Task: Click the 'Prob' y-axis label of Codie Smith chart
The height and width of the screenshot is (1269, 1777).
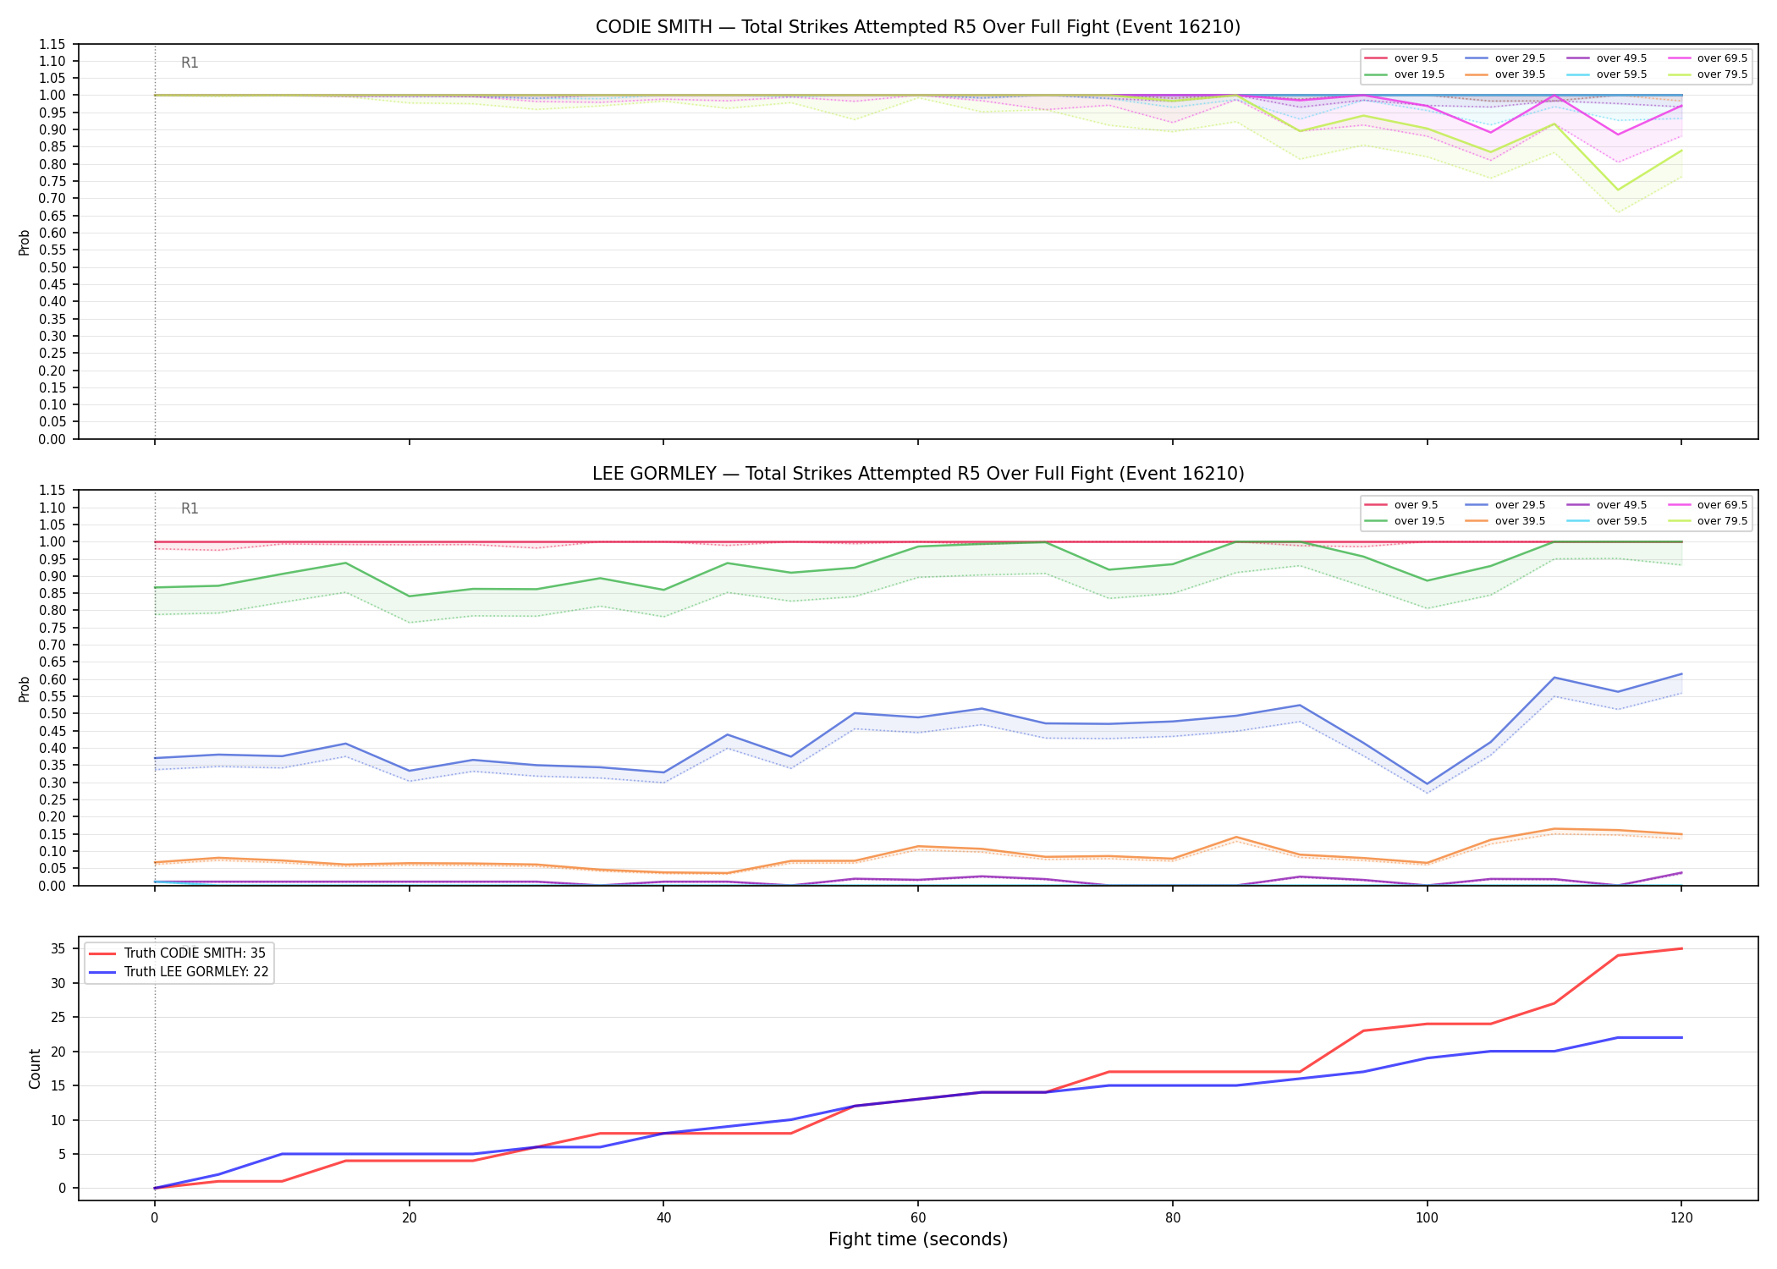Action: tap(25, 243)
